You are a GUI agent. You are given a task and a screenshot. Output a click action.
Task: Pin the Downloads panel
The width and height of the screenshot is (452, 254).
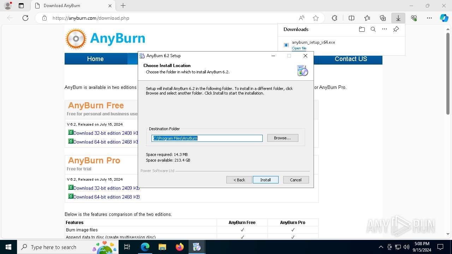click(396, 29)
